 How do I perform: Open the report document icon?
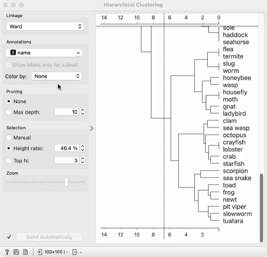26,252
